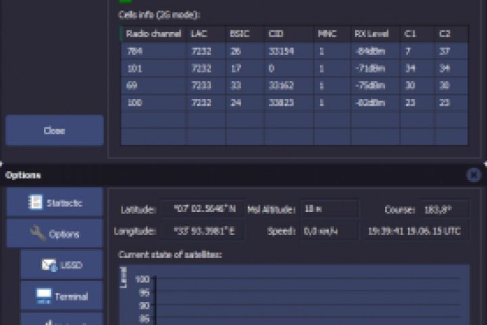
Task: Sort by the C2 column header
Action: [x=451, y=34]
